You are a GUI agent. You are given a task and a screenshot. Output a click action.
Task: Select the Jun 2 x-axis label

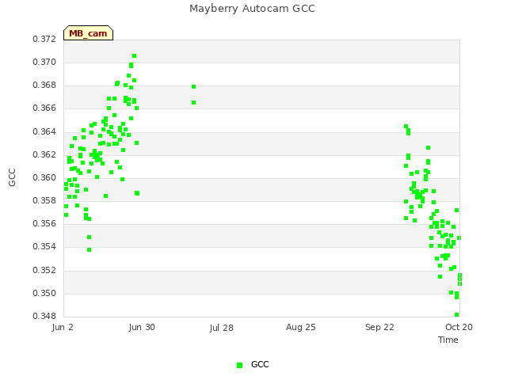(x=63, y=327)
